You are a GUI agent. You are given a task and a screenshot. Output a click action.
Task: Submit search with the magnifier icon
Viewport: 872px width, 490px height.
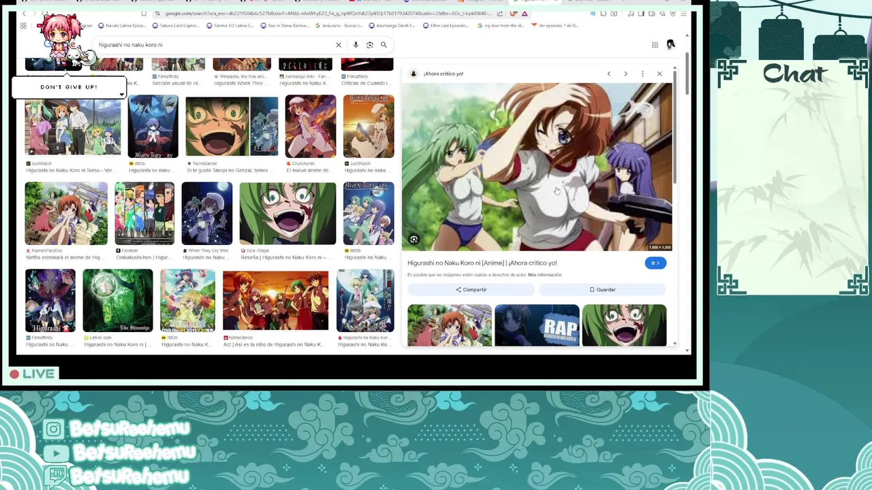tap(384, 45)
